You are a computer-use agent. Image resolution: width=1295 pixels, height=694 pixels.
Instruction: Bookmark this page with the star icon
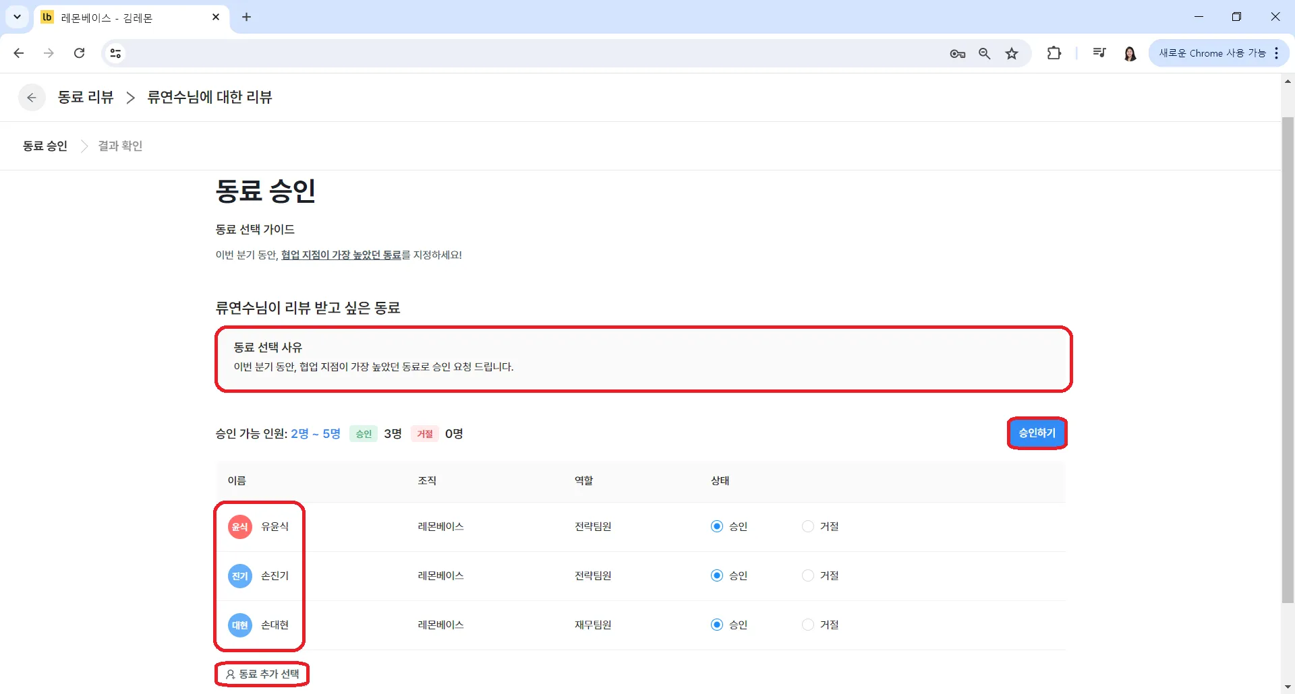tap(1012, 54)
